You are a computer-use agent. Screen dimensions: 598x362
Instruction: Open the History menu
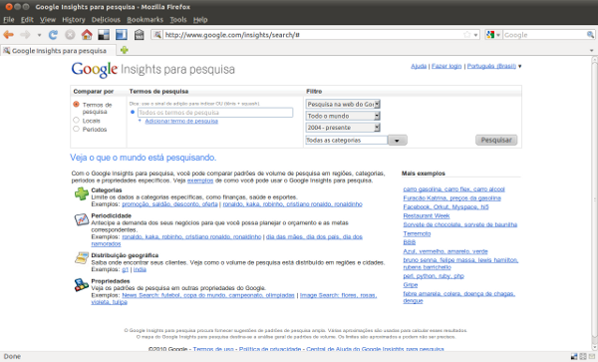pos(74,20)
